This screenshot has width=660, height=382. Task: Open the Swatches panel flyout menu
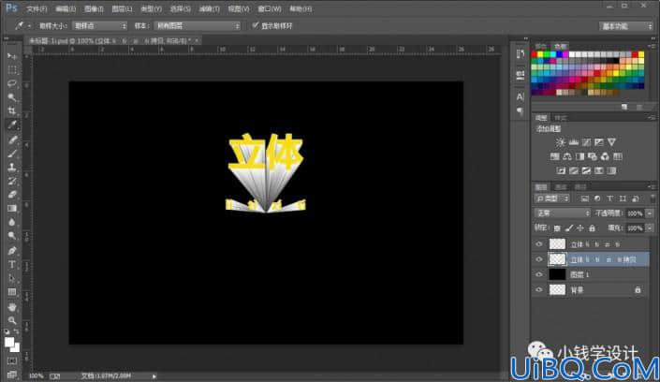tap(652, 46)
